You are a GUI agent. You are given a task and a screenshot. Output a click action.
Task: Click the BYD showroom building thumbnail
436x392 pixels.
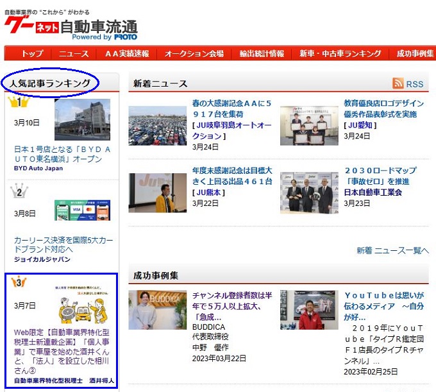click(82, 119)
